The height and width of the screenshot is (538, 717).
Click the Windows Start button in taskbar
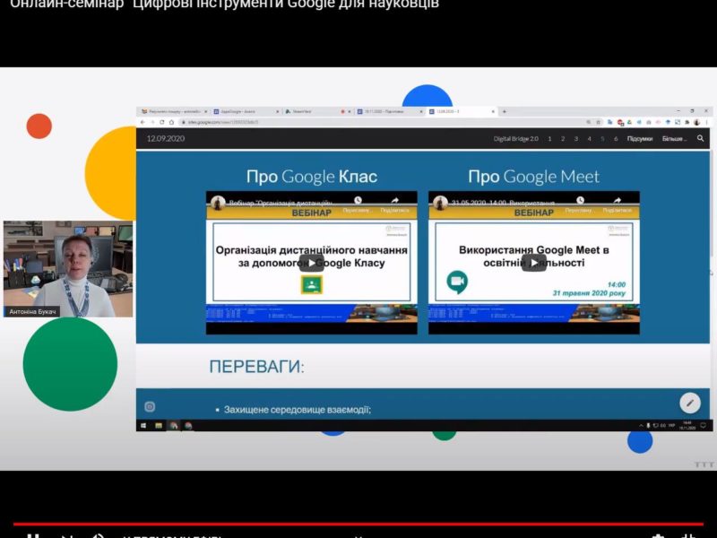143,425
